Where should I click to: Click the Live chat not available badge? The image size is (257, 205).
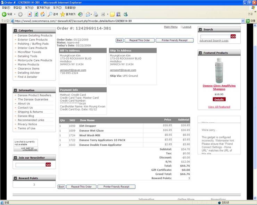[26, 145]
